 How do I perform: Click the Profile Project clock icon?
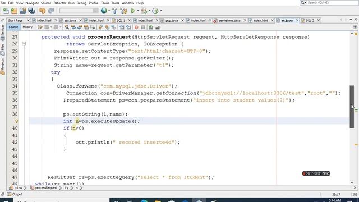(x=155, y=11)
